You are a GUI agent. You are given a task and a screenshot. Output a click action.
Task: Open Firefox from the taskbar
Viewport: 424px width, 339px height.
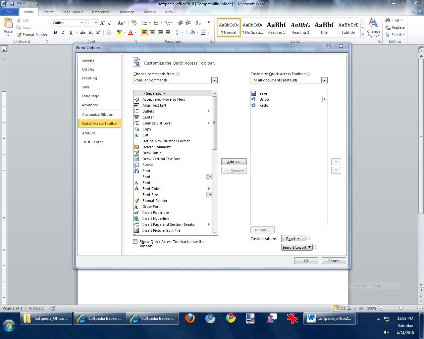pos(190,318)
